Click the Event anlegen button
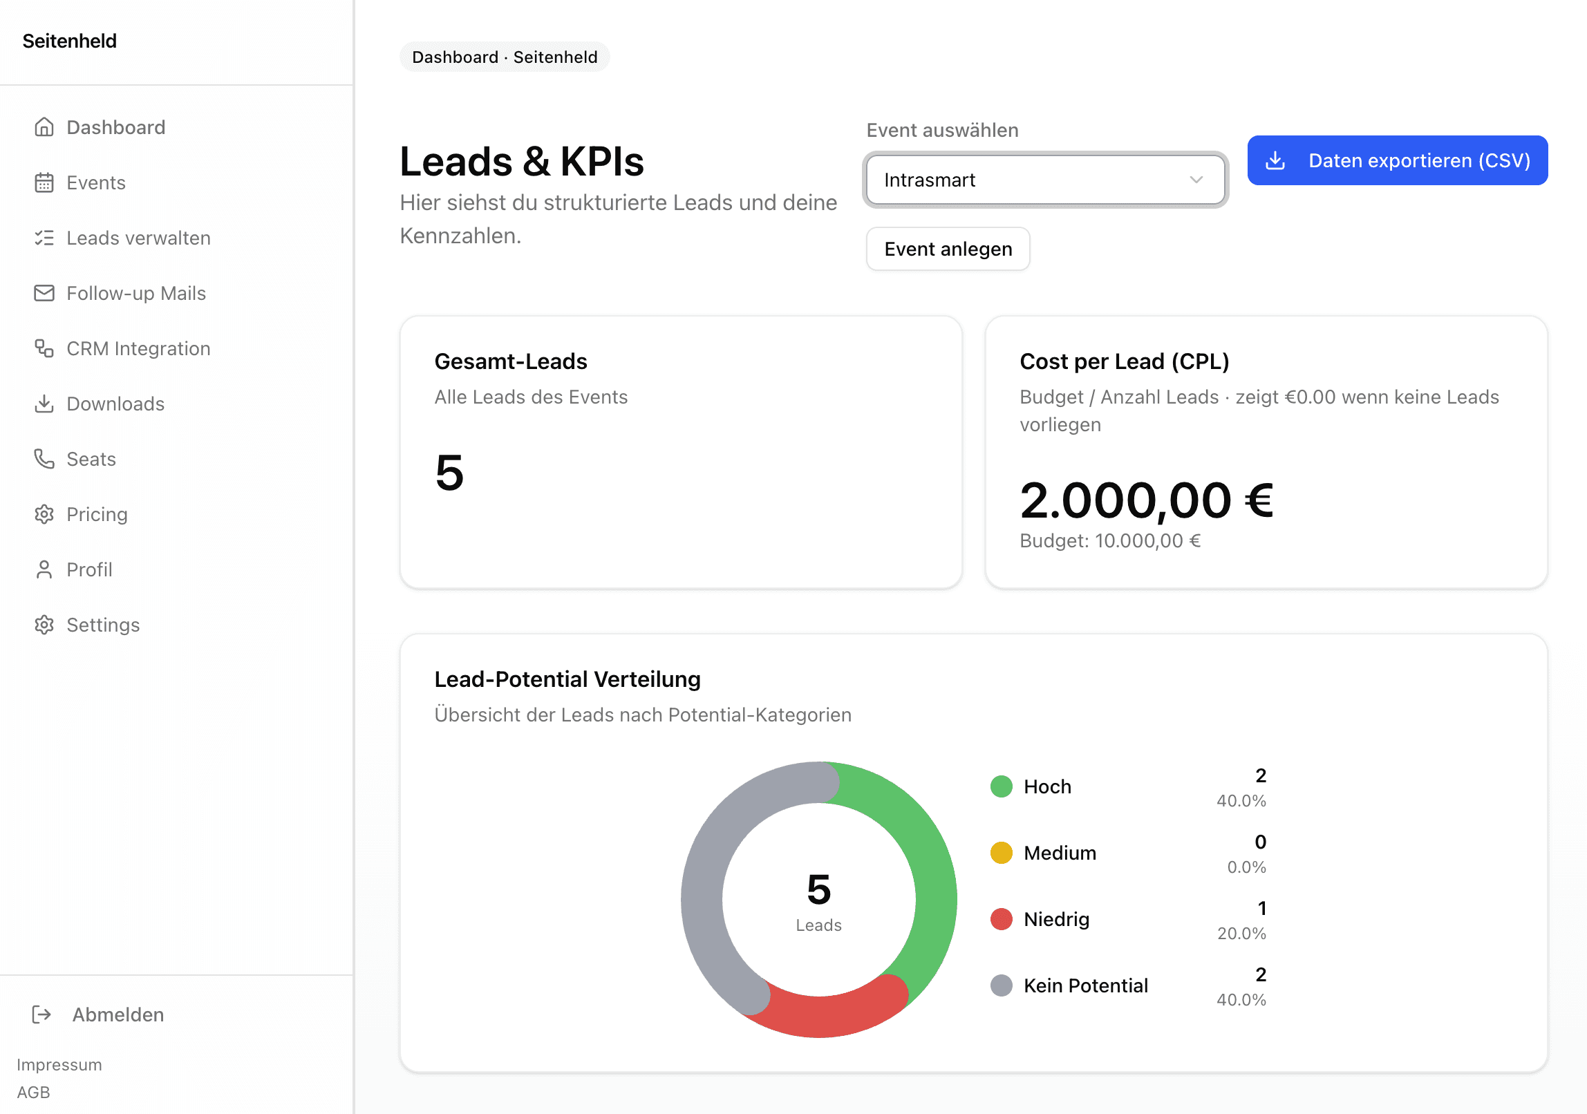 click(948, 249)
